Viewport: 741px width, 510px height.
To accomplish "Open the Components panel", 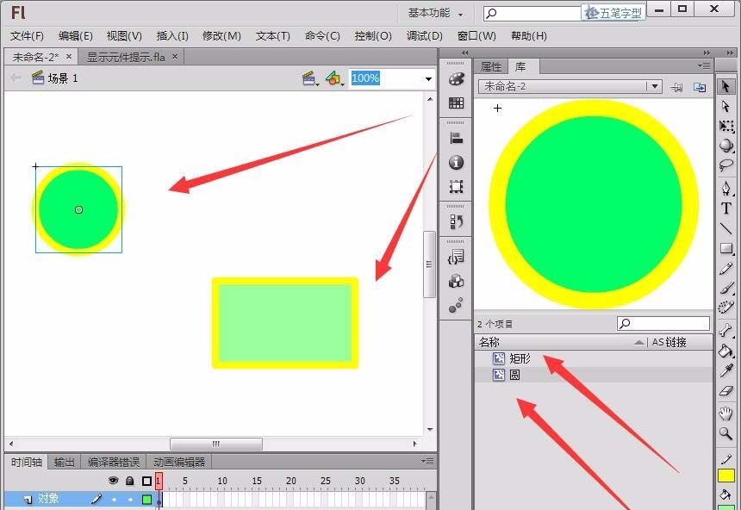I will (456, 281).
